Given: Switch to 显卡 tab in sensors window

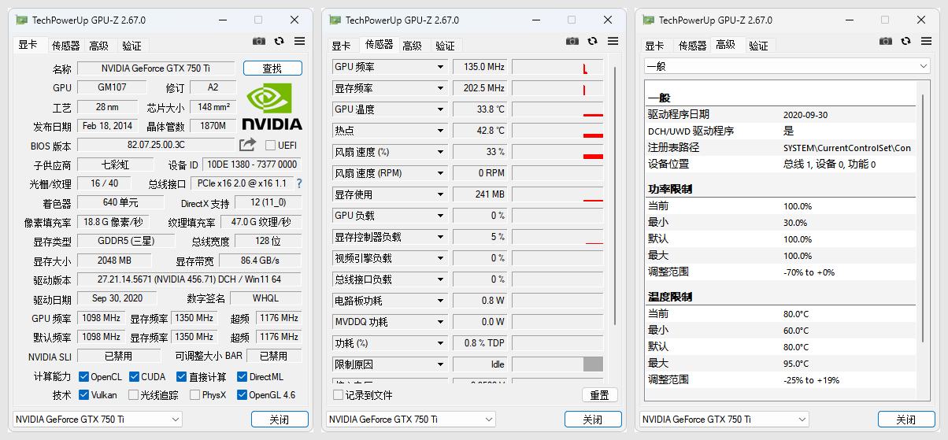Looking at the screenshot, I should click(341, 46).
